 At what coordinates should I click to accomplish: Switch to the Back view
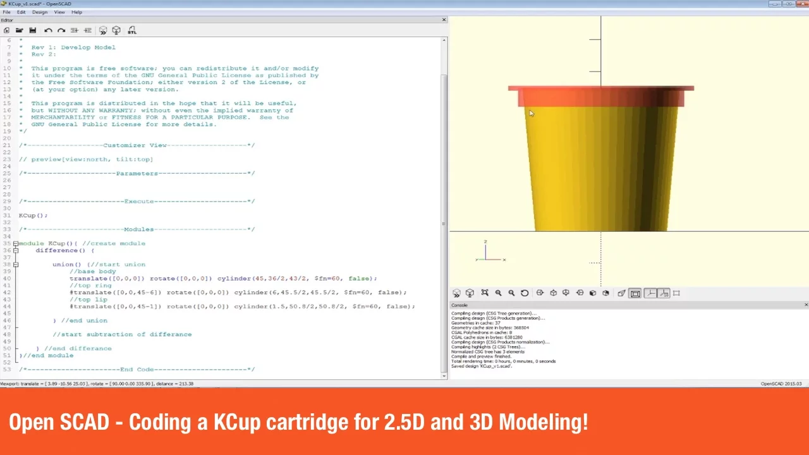(605, 293)
